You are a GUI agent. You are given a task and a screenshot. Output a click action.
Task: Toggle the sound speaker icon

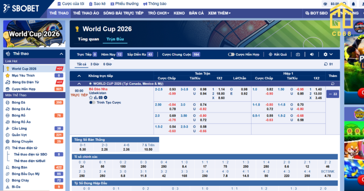(312, 54)
